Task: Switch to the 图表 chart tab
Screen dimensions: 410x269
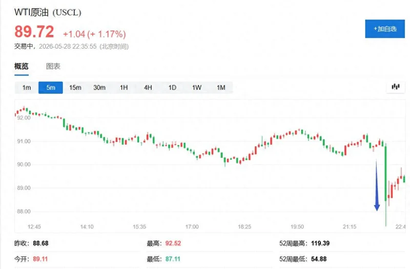Action: (x=53, y=67)
